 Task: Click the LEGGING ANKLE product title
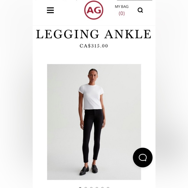[94, 34]
